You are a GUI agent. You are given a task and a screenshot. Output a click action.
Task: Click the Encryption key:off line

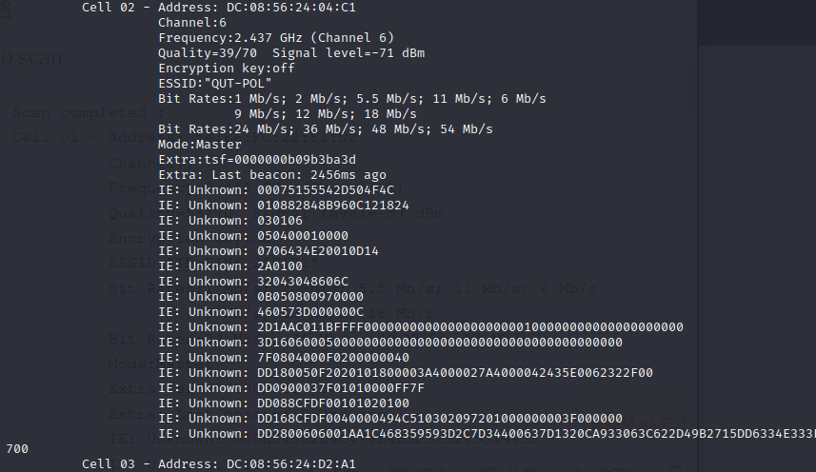point(226,68)
